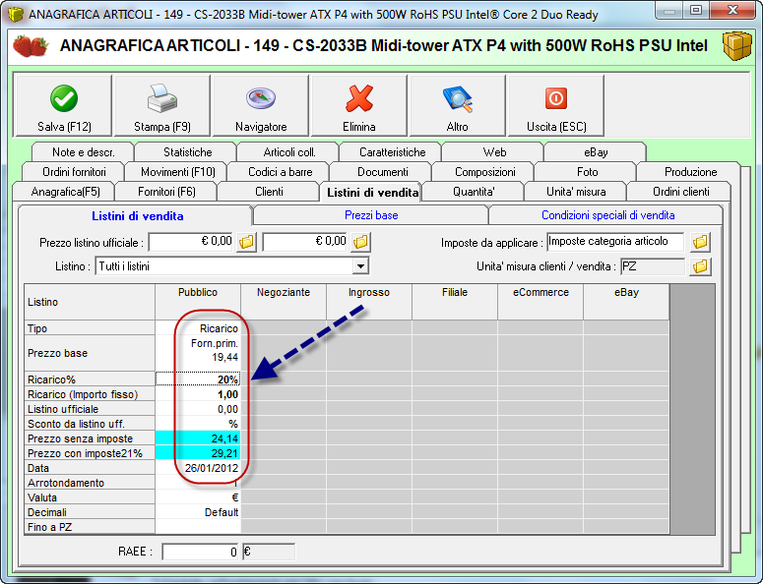Select the Prezzi base sub-tab

371,215
